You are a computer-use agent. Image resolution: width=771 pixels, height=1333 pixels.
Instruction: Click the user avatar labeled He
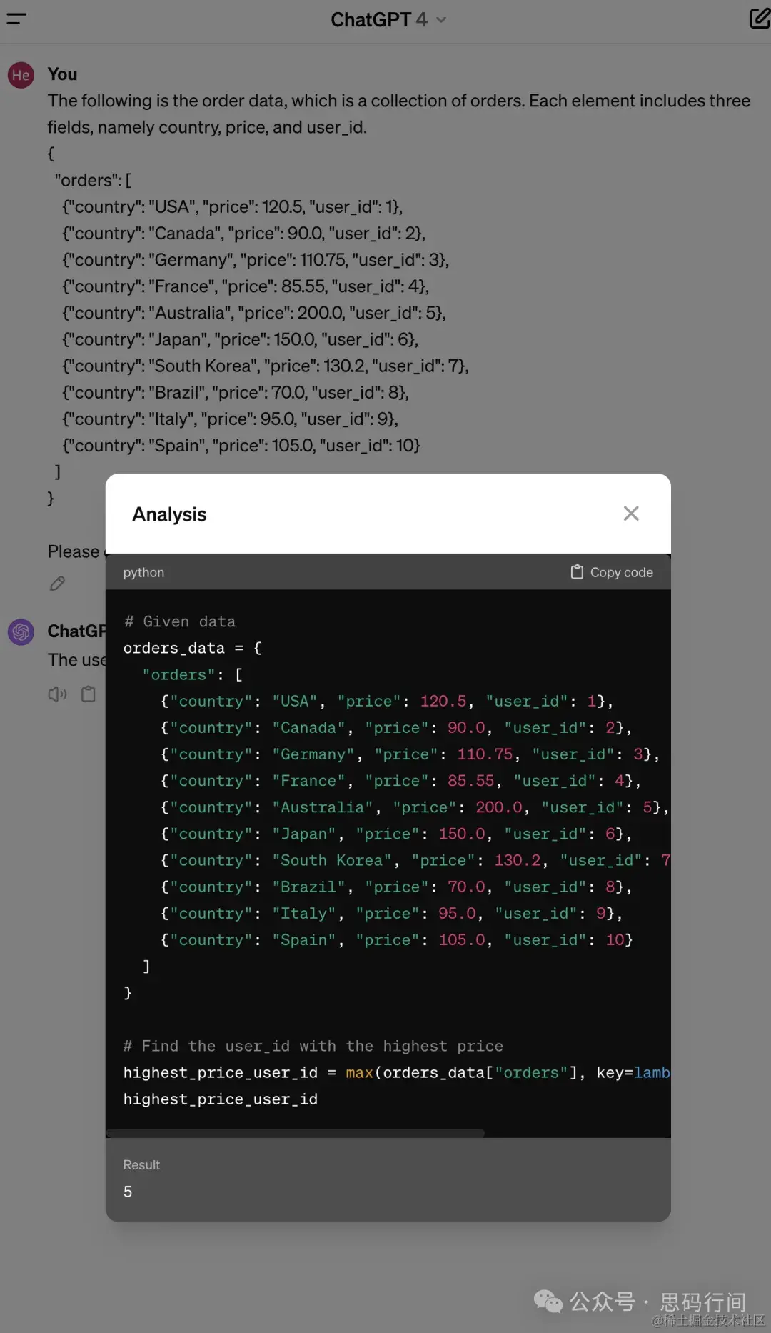pyautogui.click(x=21, y=75)
